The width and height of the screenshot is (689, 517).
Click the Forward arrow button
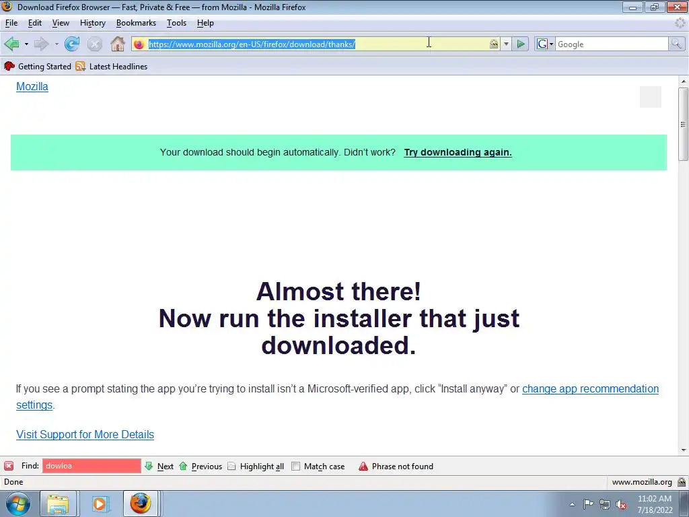coord(41,44)
